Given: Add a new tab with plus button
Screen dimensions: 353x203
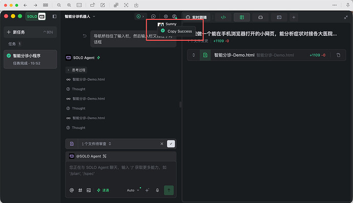Looking at the screenshot, I should click(x=294, y=17).
